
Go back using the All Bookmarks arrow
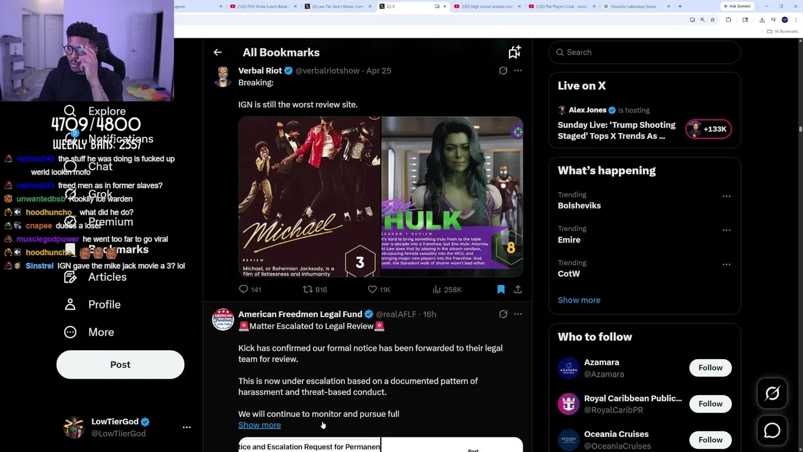218,53
